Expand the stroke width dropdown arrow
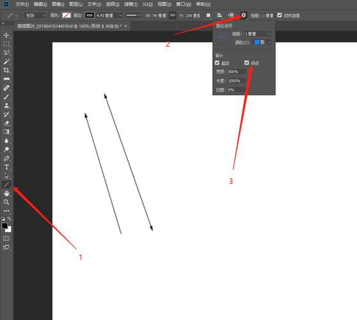 tap(120, 15)
